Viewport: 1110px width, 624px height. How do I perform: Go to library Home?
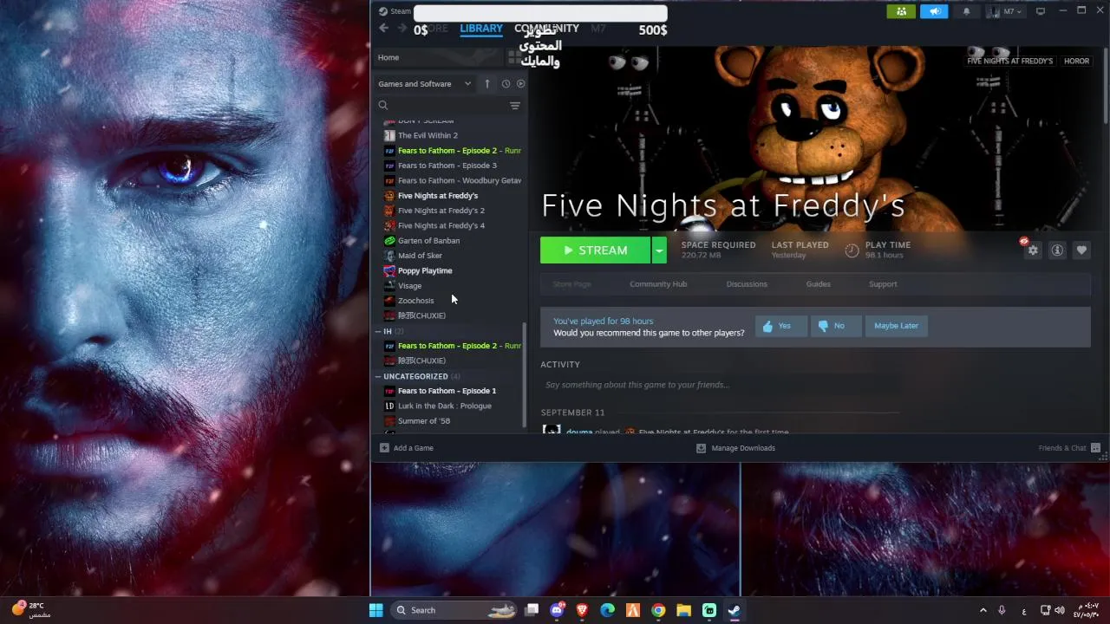tap(437, 57)
